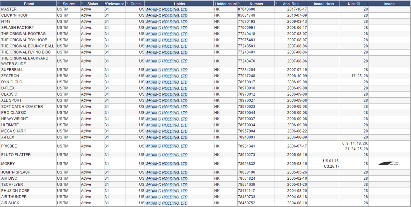Select the SUPERBALL brand cell
Viewport: 411px width, 207px height.
28,70
